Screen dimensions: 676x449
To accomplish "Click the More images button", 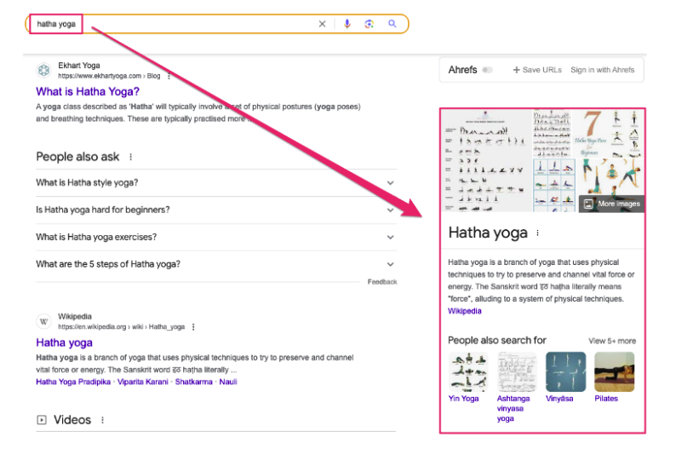I will [612, 204].
